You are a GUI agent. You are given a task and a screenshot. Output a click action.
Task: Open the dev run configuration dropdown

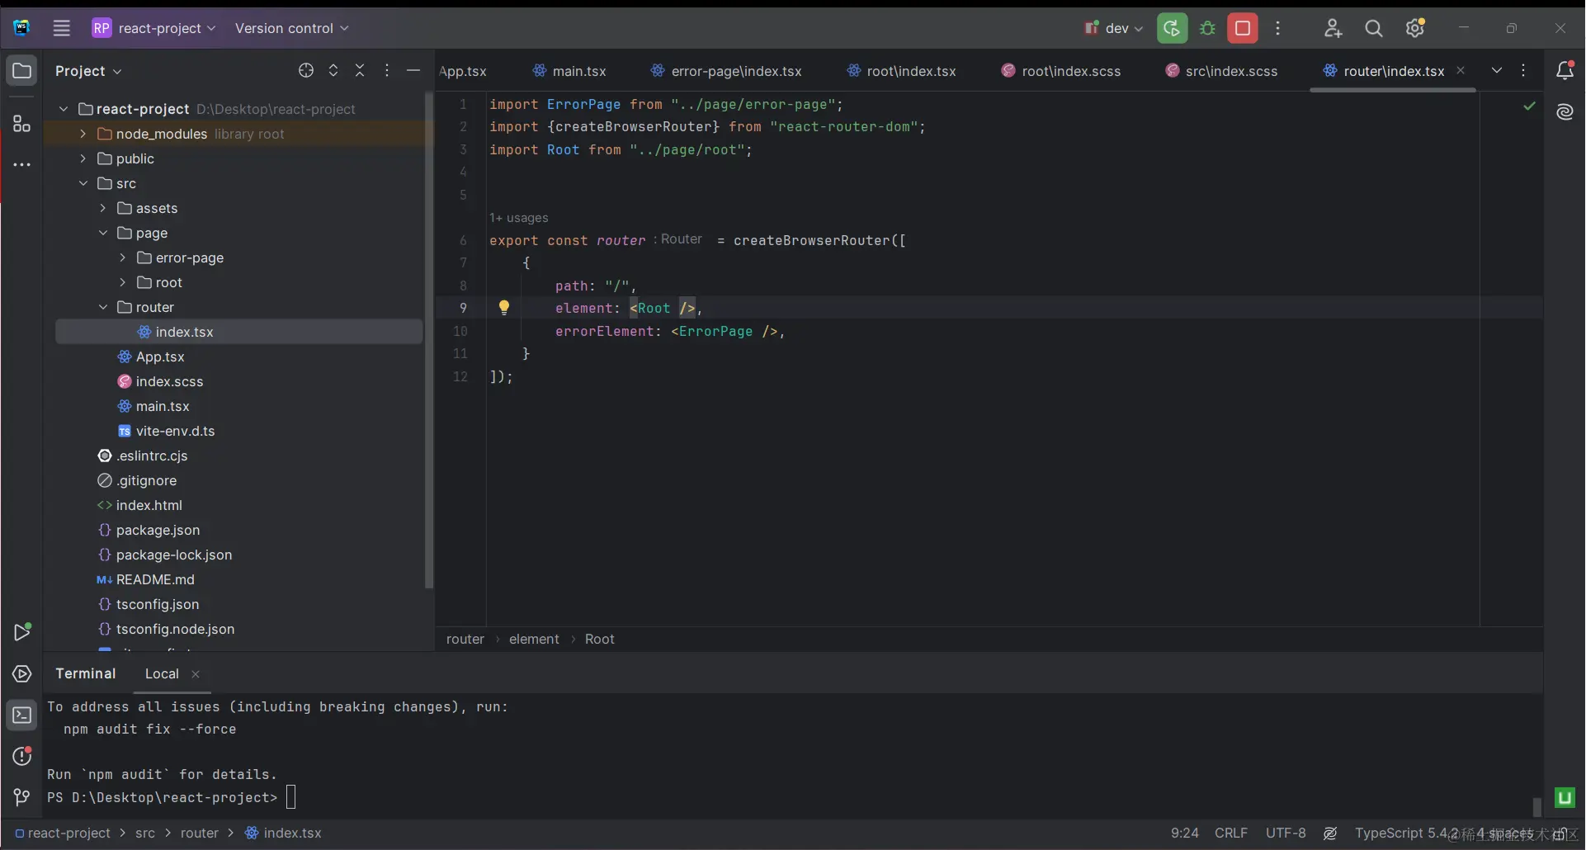click(x=1113, y=28)
